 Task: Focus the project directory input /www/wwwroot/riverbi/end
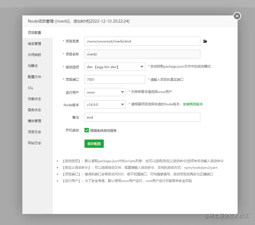point(142,41)
